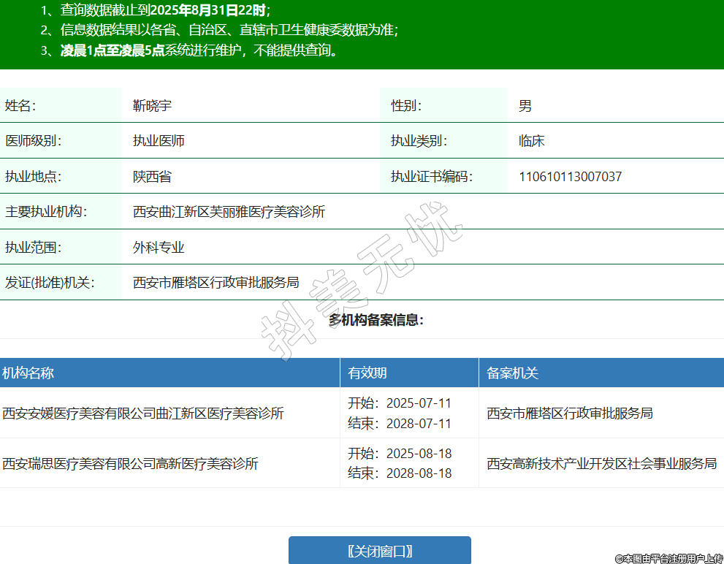724x564 pixels.
Task: Click the 备案机关 column header
Action: pyautogui.click(x=512, y=373)
